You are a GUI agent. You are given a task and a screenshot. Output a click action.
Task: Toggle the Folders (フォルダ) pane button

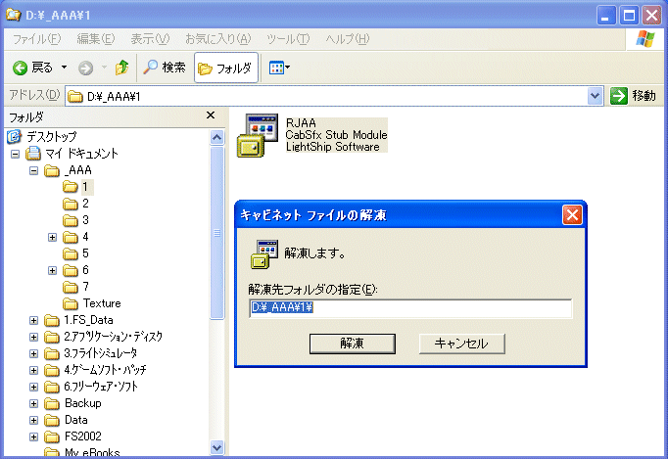[x=226, y=68]
